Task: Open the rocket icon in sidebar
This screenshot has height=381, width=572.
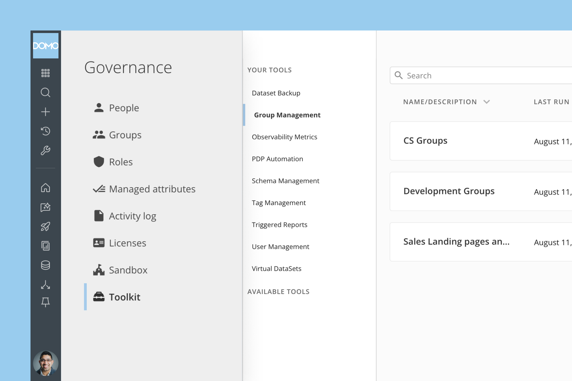Action: [45, 226]
